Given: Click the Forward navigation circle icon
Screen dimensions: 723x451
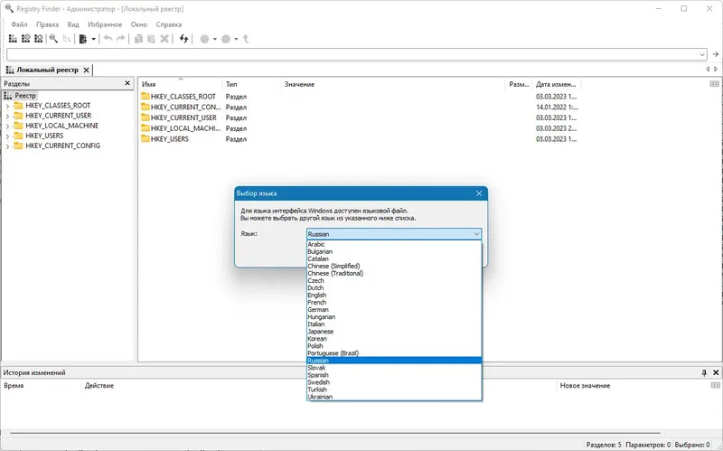Looking at the screenshot, I should point(225,39).
